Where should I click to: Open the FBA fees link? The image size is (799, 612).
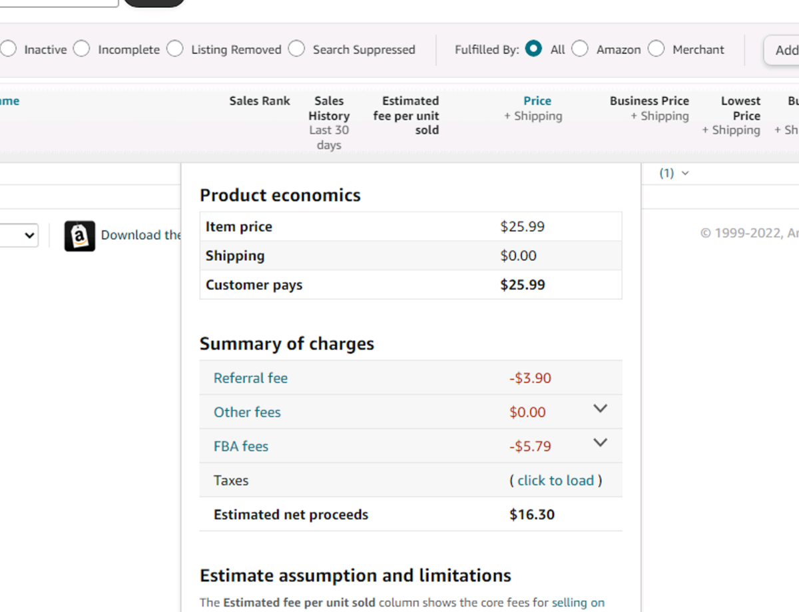click(241, 446)
